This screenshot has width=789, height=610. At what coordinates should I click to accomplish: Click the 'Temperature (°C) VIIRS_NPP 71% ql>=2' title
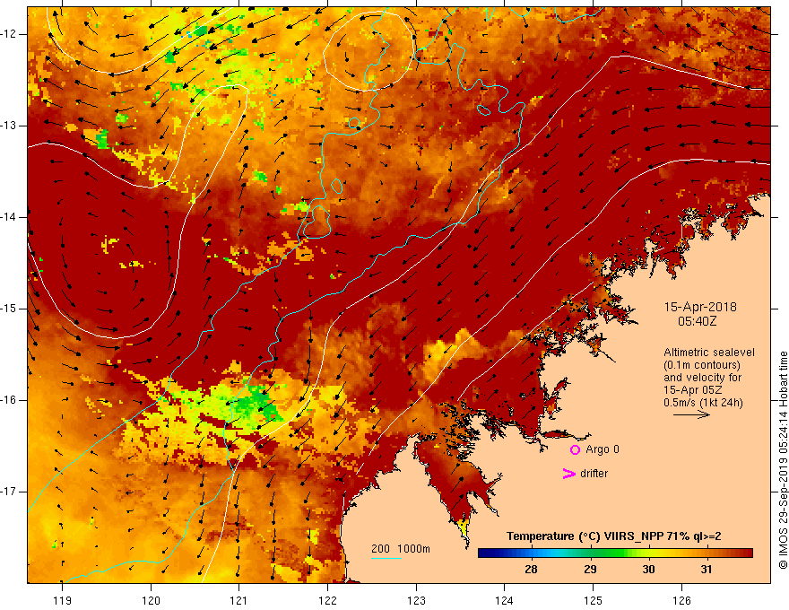[614, 536]
